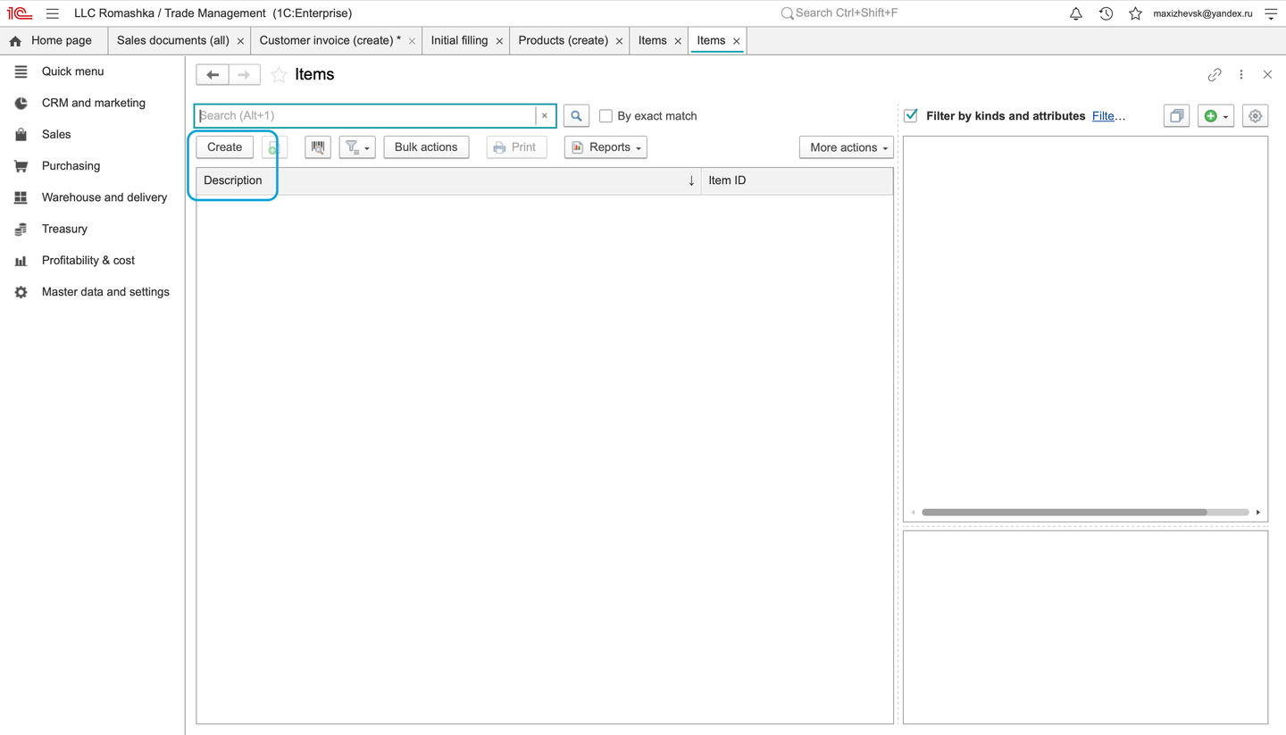Open the truncated Filte… link
The height and width of the screenshot is (735, 1286).
tap(1108, 116)
